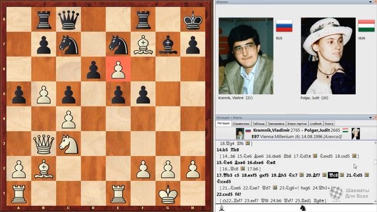
Task: Switch to the LiveBook tab
Action: [316, 124]
